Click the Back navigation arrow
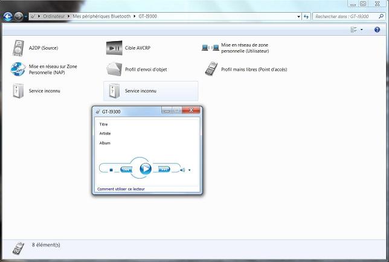Screen dimensions: 389x262 click(8, 17)
